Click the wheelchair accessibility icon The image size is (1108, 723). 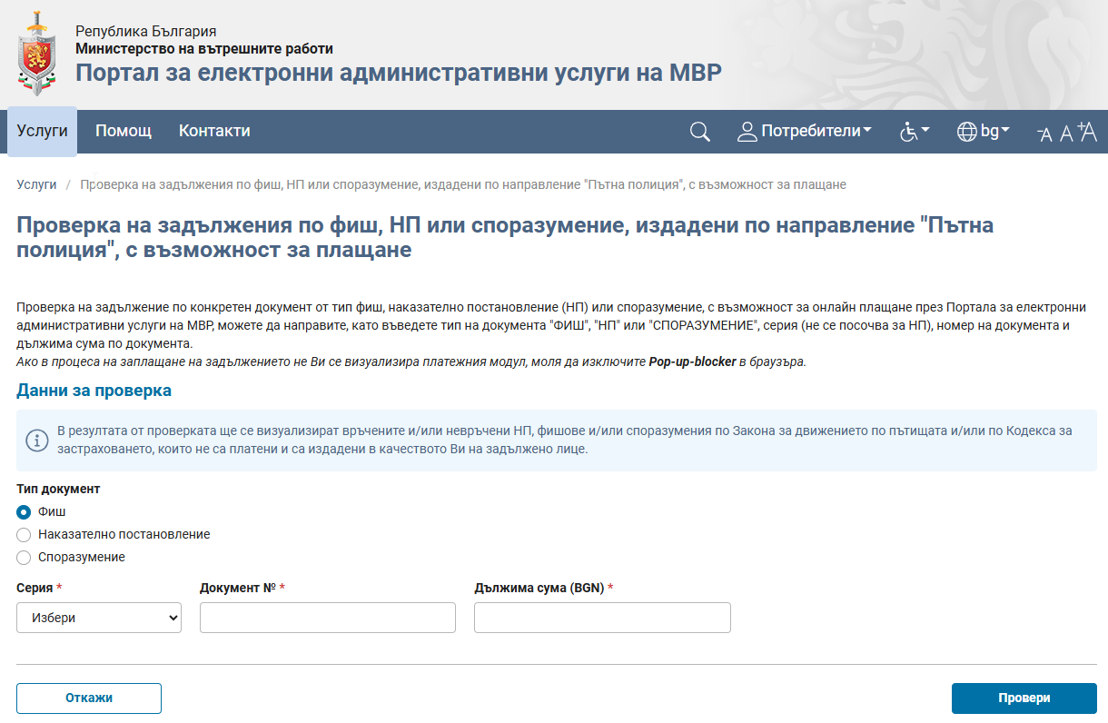[909, 132]
